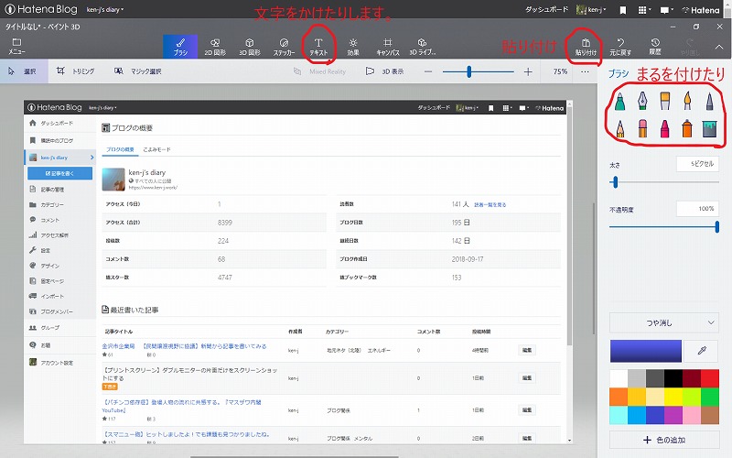Choose the トリミング crop tool
Viewport: 732px width, 458px height.
tap(75, 71)
